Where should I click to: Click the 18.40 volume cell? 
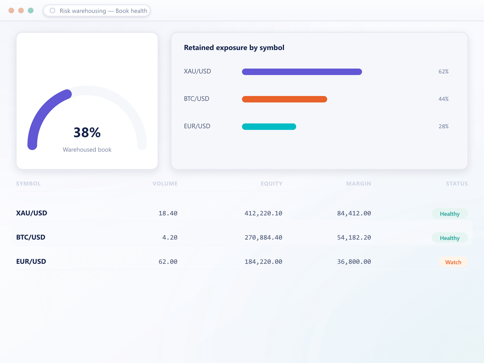point(168,213)
